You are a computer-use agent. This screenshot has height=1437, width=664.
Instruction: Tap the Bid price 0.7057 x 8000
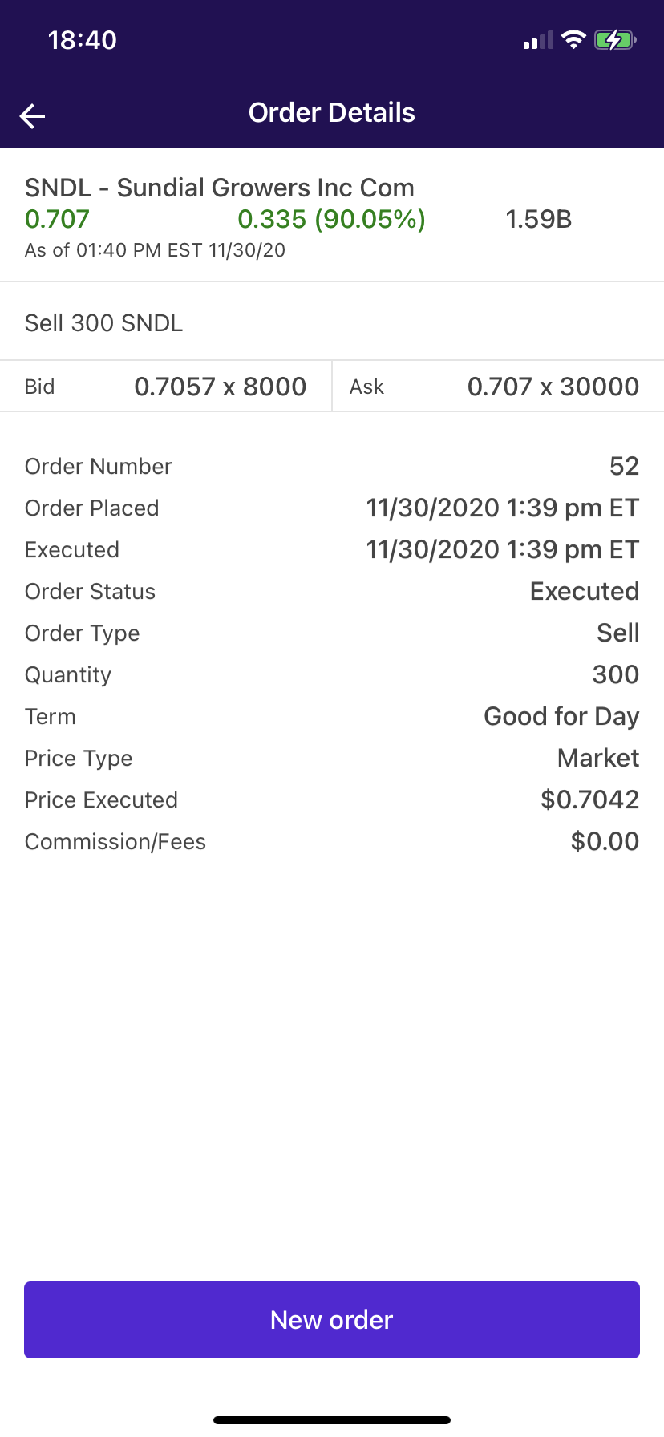pyautogui.click(x=220, y=387)
